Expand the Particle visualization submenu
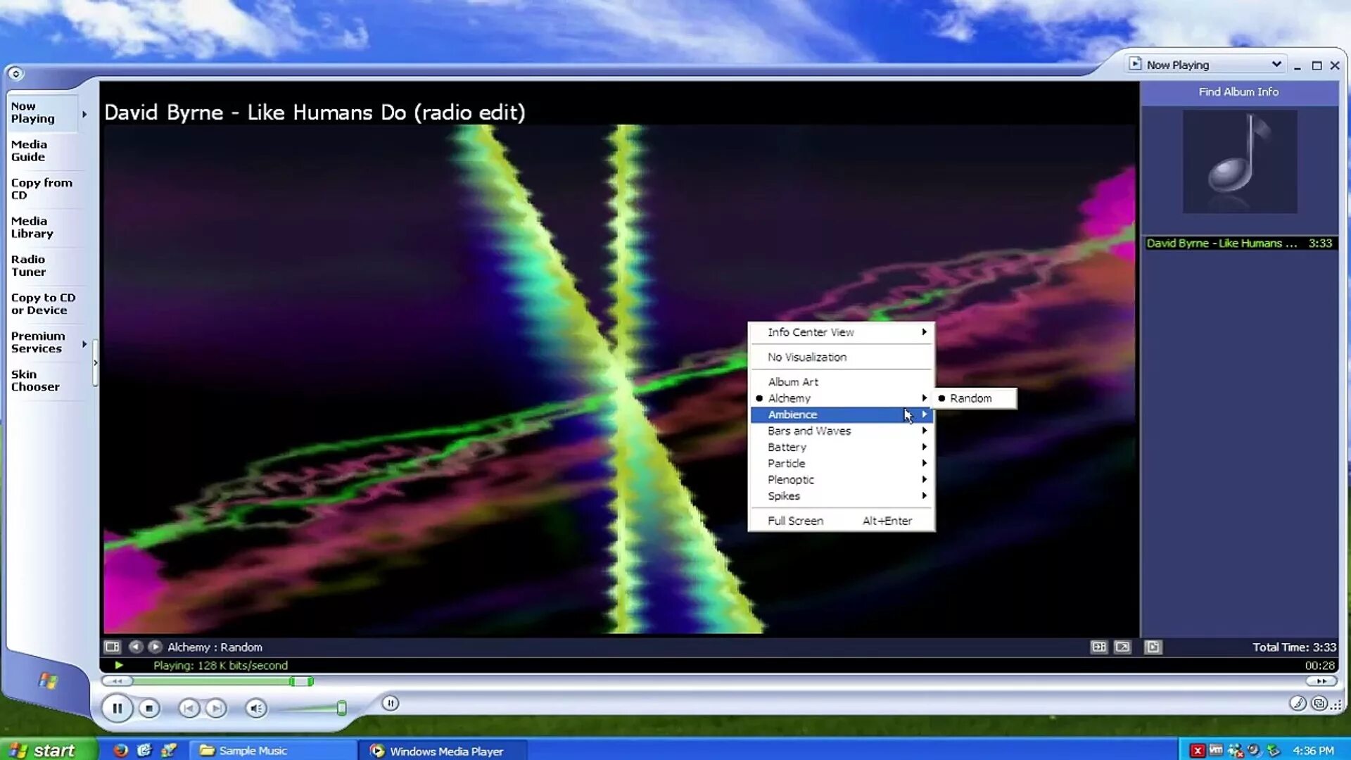This screenshot has height=760, width=1351. coord(839,463)
